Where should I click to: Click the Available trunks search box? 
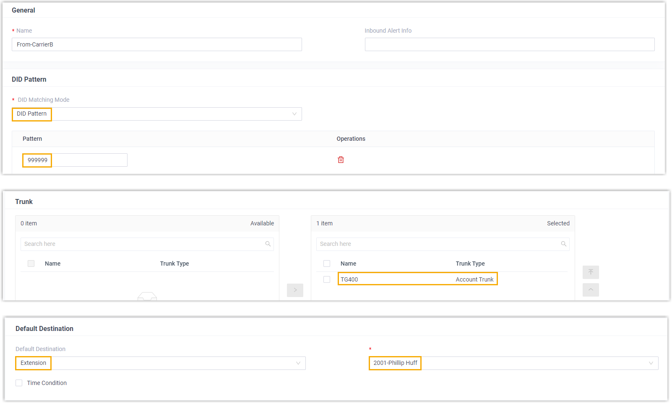click(x=143, y=244)
